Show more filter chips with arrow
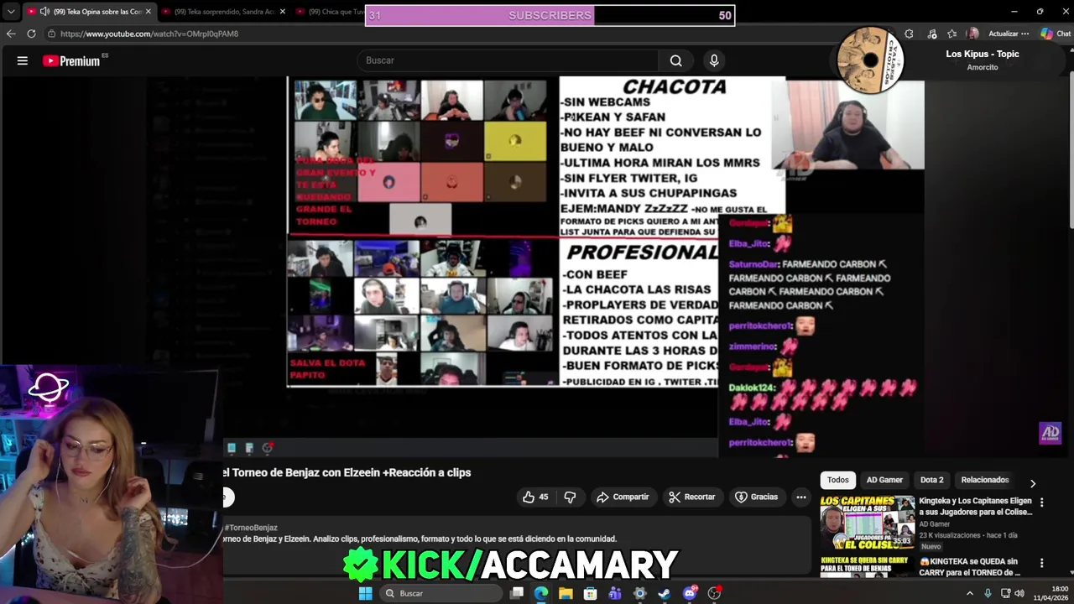Screen dimensions: 1074x604 [1033, 483]
